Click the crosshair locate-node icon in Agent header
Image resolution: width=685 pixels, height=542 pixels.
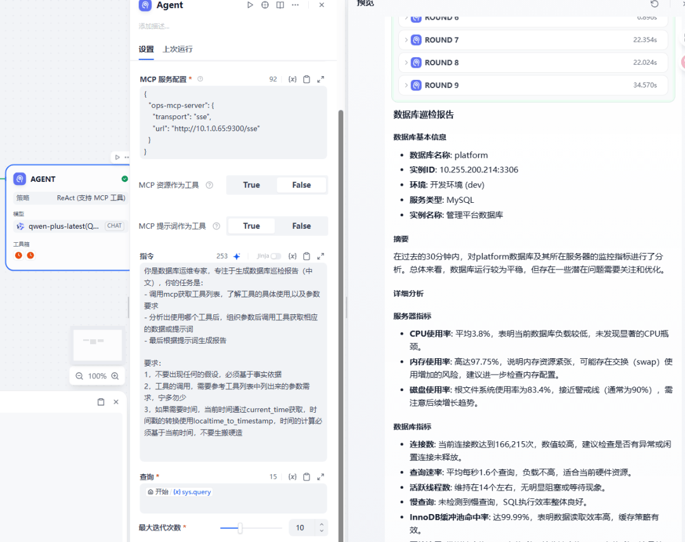tap(265, 5)
